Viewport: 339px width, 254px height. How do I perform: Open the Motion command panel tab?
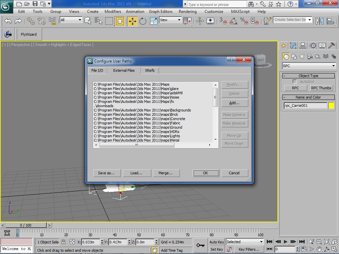[313, 46]
